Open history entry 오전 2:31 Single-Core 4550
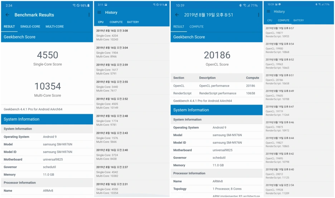Viewport: 335px width, 198px height. pyautogui.click(x=132, y=189)
